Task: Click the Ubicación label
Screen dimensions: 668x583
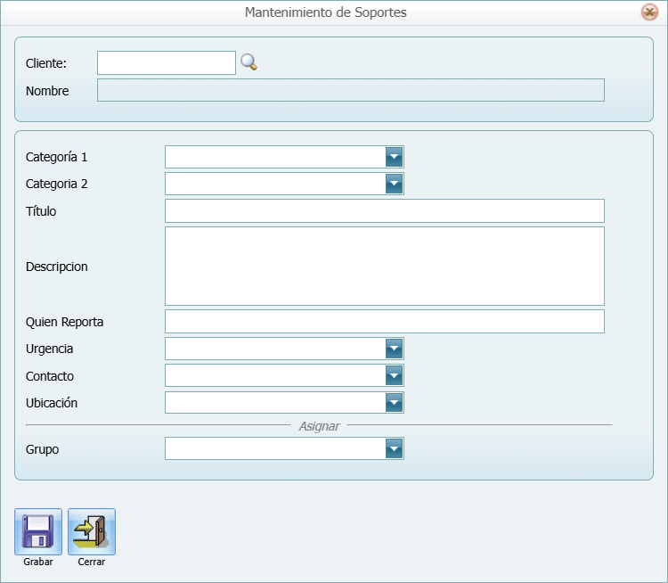Action: point(52,403)
